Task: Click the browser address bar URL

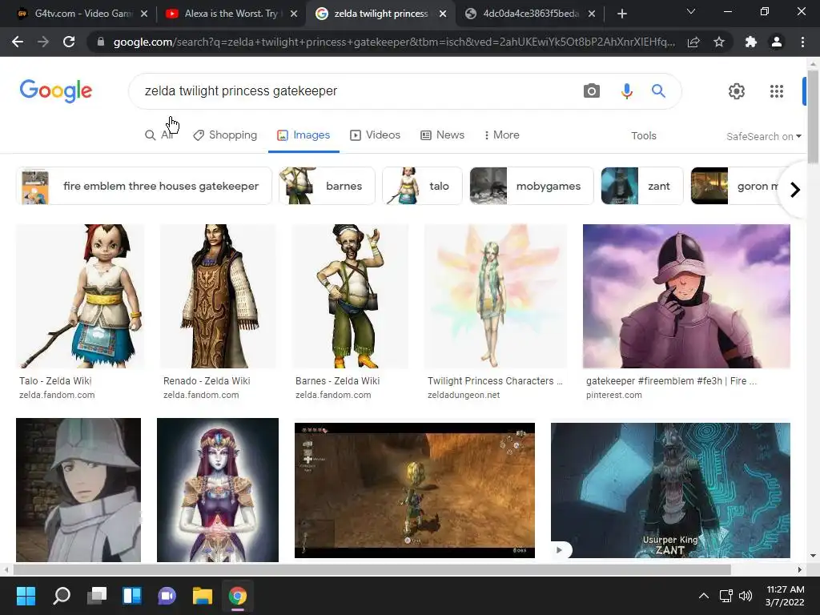Action: pos(394,42)
